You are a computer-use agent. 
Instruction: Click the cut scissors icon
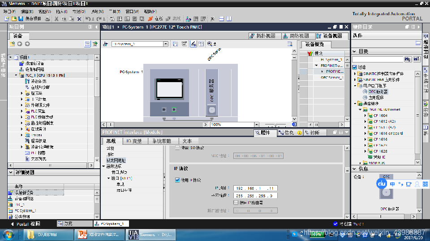click(x=56, y=19)
